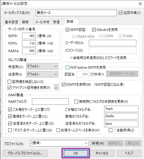Enable POP before SMTPを使用 option
Screen dimensions: 144x159
pos(67,68)
